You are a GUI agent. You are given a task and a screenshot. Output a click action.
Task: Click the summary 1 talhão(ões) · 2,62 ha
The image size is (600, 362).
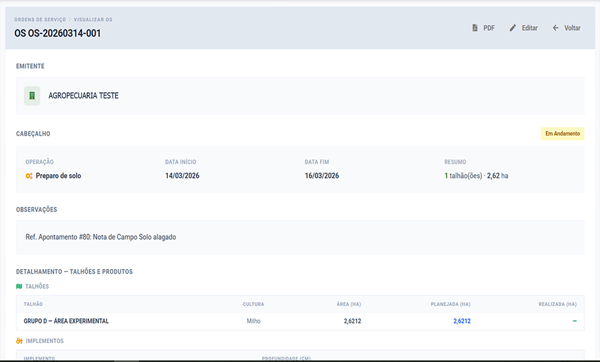pos(476,176)
